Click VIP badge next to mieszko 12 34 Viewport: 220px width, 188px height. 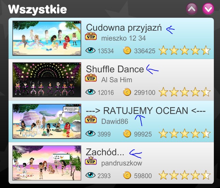pos(91,36)
